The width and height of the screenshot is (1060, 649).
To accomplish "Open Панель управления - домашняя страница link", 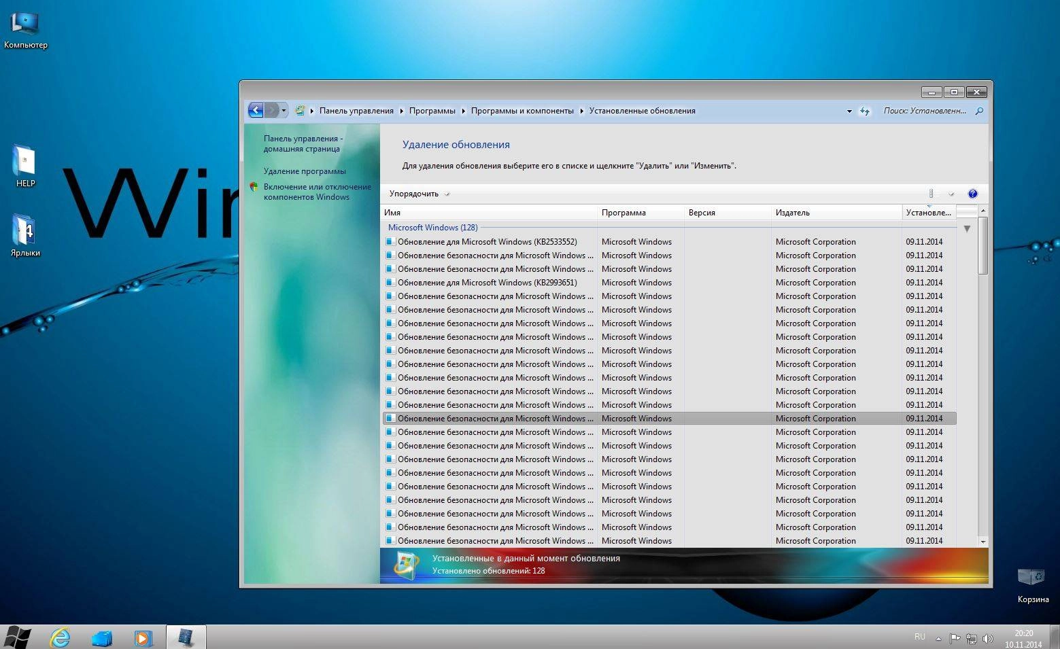I will point(303,143).
